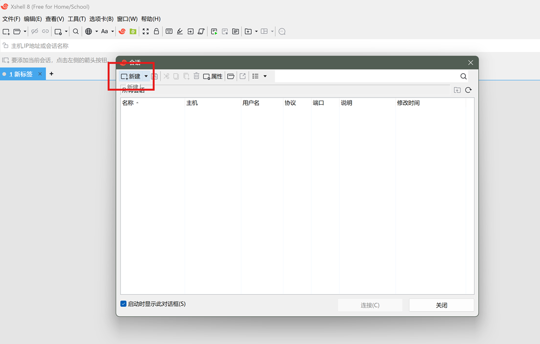Click the split Layout panes icon
Image resolution: width=540 pixels, height=344 pixels.
[x=264, y=31]
